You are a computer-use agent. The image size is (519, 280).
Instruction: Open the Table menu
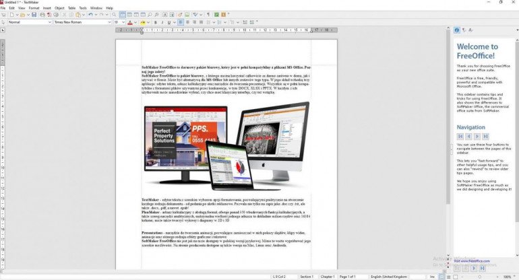coord(72,8)
